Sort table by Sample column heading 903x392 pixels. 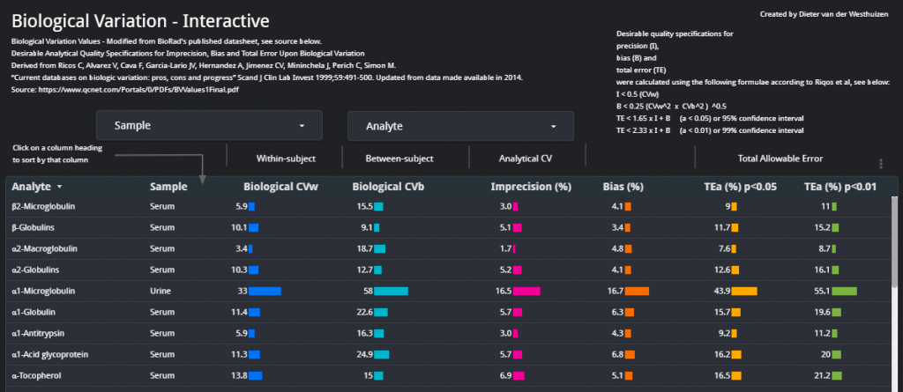click(x=168, y=186)
